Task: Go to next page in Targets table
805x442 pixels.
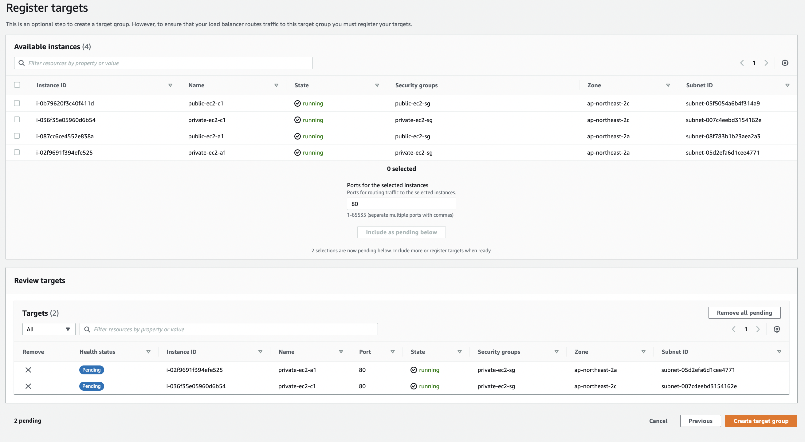Action: coord(758,329)
